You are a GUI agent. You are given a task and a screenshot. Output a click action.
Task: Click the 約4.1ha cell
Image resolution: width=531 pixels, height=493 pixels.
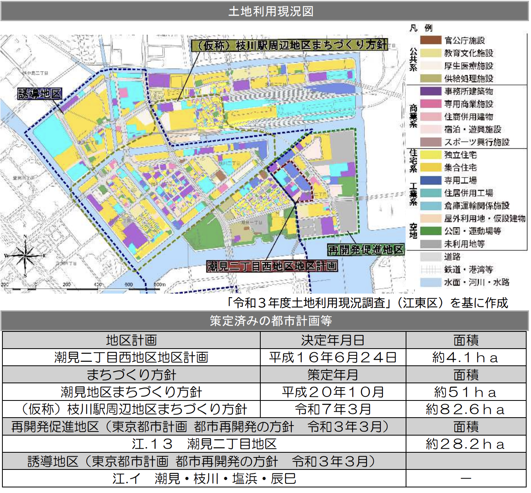466,357
